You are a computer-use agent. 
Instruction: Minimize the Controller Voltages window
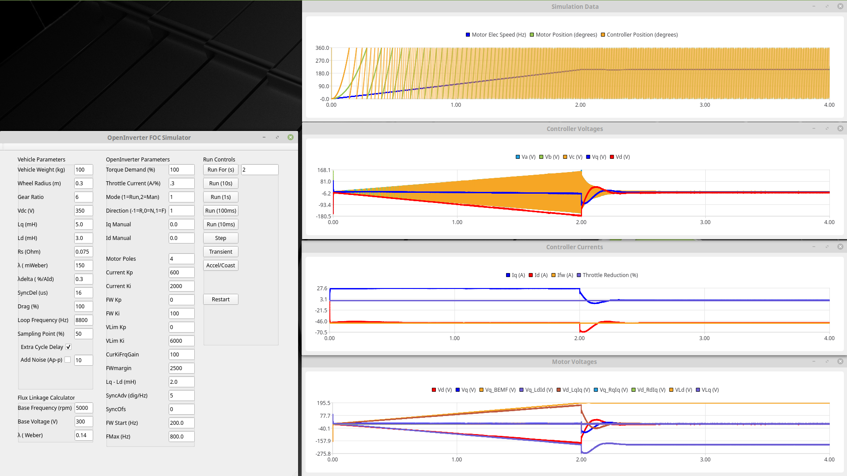813,128
